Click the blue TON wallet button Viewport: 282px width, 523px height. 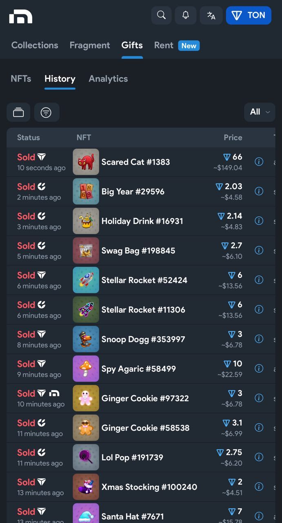pos(249,15)
